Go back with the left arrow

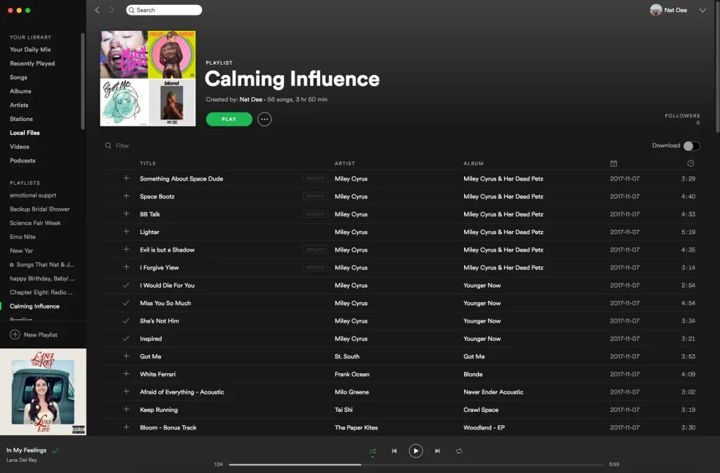click(x=97, y=10)
